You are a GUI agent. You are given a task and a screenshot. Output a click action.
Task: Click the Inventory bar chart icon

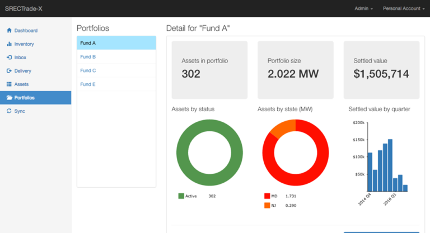9,44
